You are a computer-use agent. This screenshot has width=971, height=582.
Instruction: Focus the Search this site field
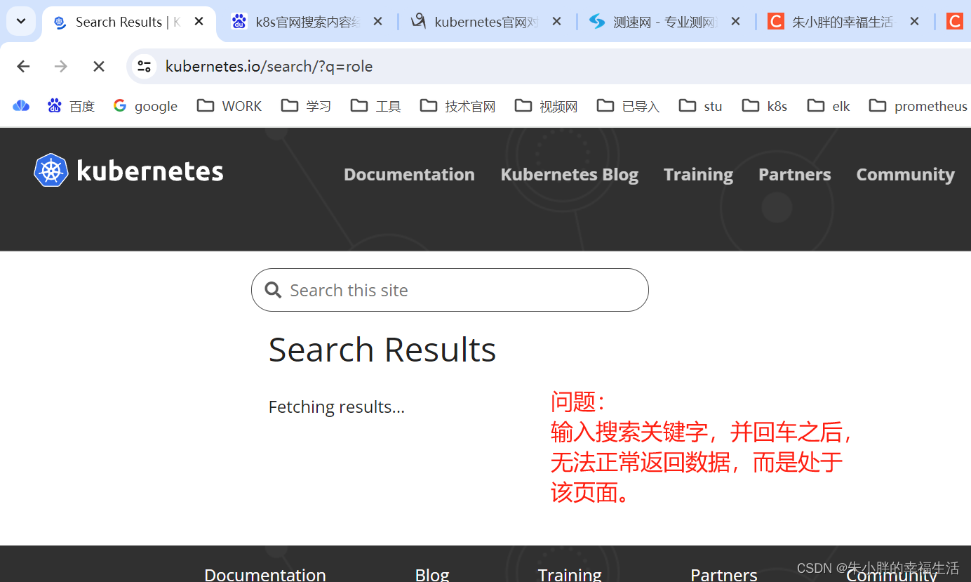(x=450, y=290)
